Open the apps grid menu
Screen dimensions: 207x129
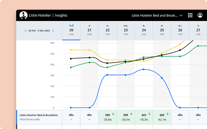(x=190, y=15)
